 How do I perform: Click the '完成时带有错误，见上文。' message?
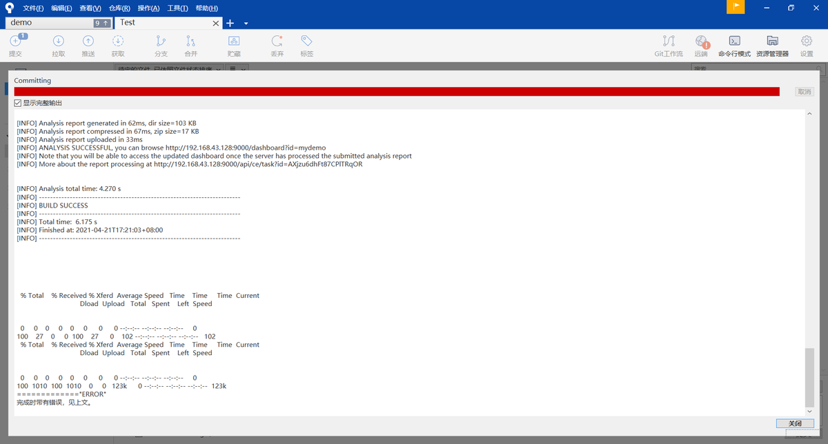pos(55,403)
